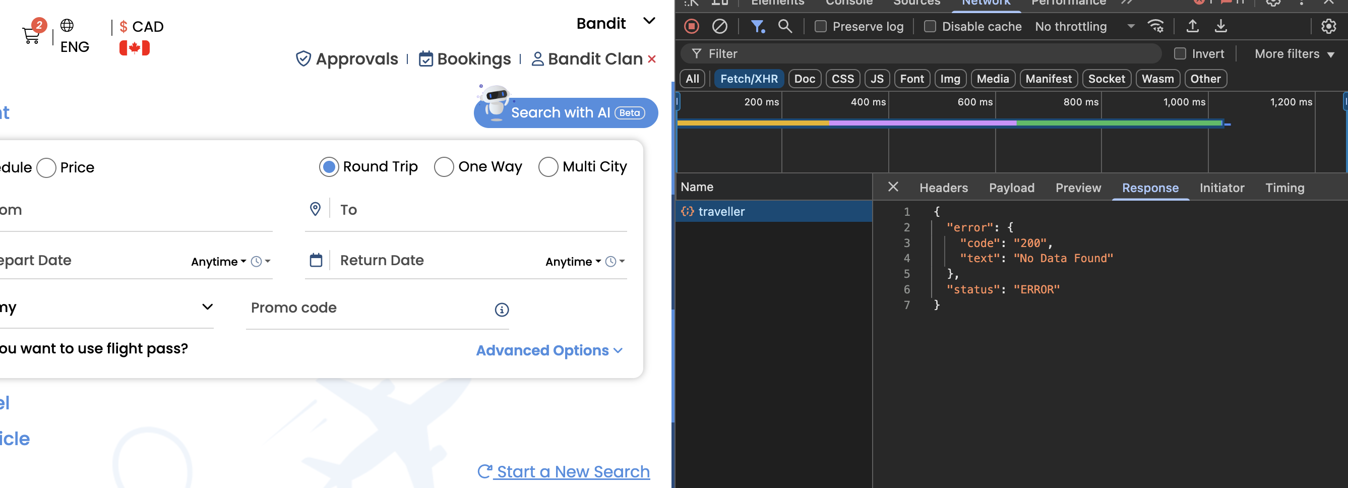Enable Preserve log checkbox
The height and width of the screenshot is (488, 1348).
click(821, 26)
